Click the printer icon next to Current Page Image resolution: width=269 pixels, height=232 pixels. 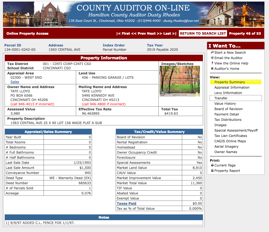[x=212, y=165]
